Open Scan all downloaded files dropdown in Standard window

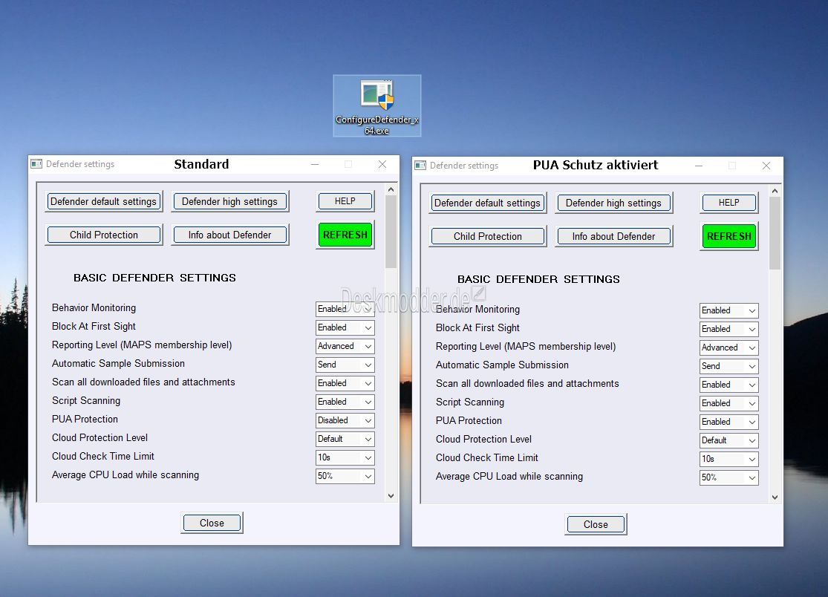[x=345, y=383]
